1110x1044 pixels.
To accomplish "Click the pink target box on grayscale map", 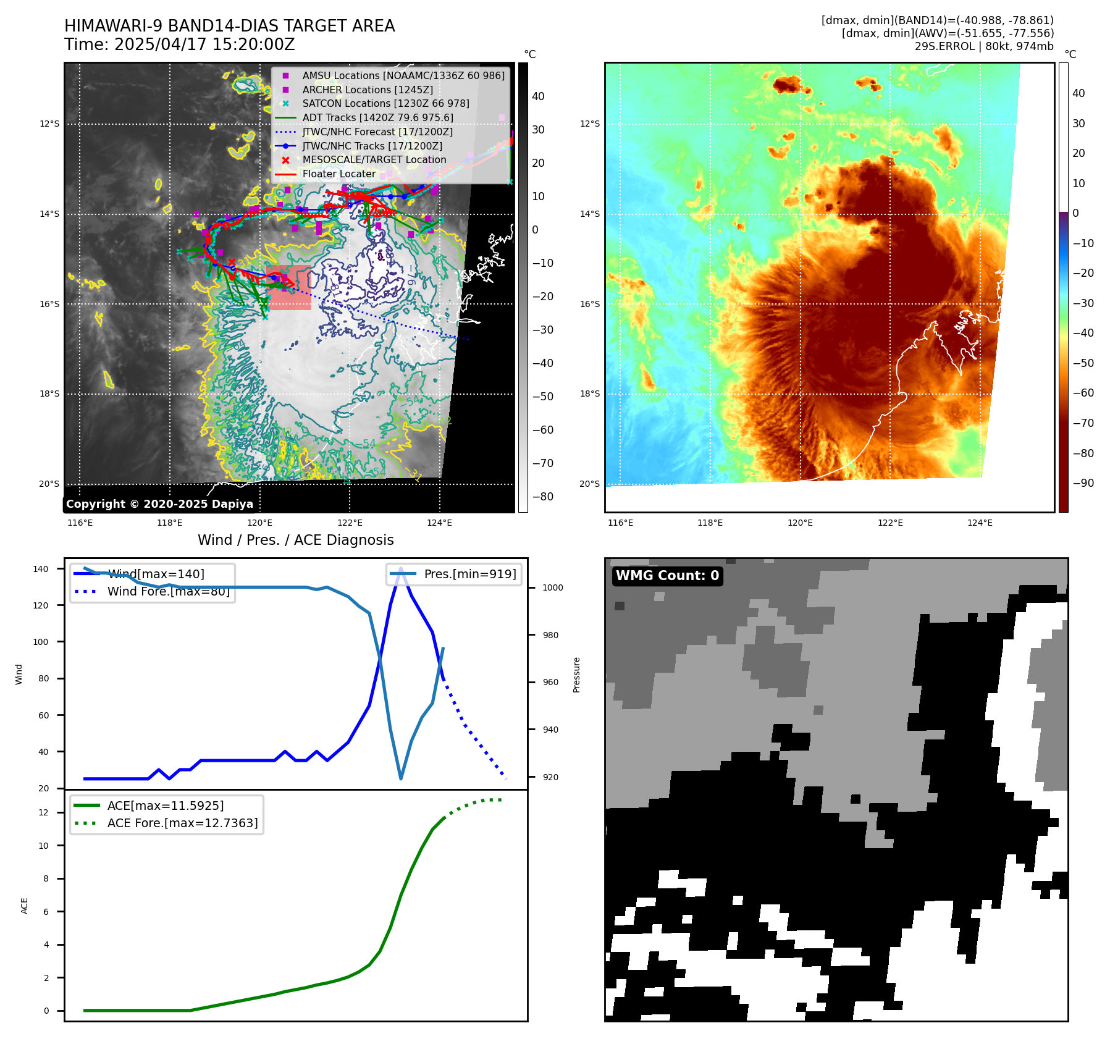I will coord(290,288).
